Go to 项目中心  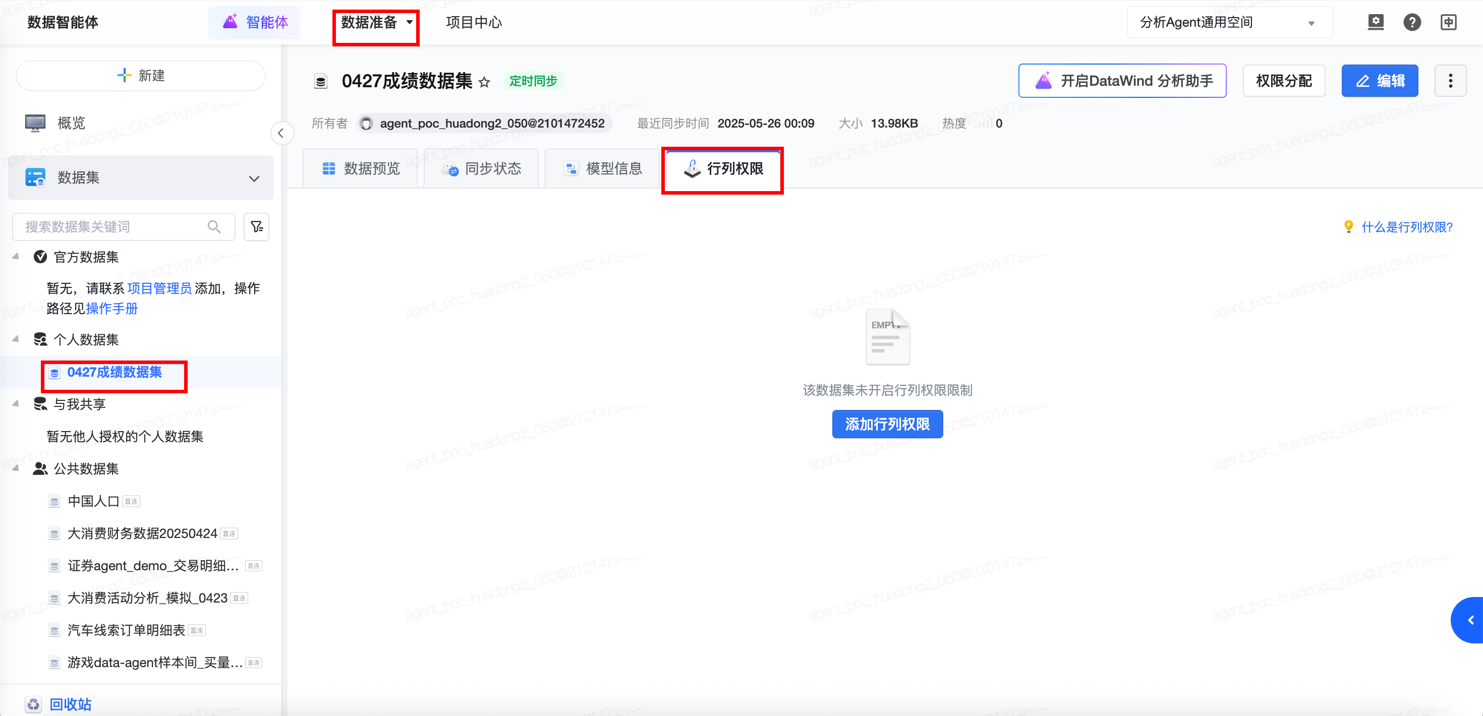pyautogui.click(x=474, y=23)
